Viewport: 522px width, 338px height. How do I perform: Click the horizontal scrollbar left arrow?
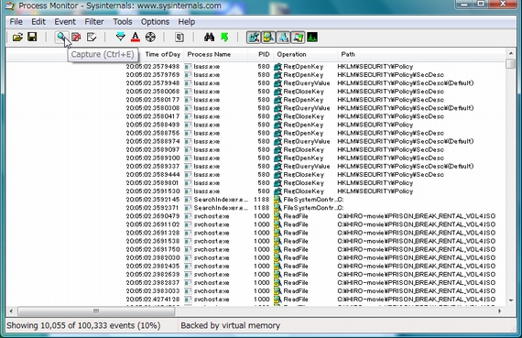coord(11,311)
